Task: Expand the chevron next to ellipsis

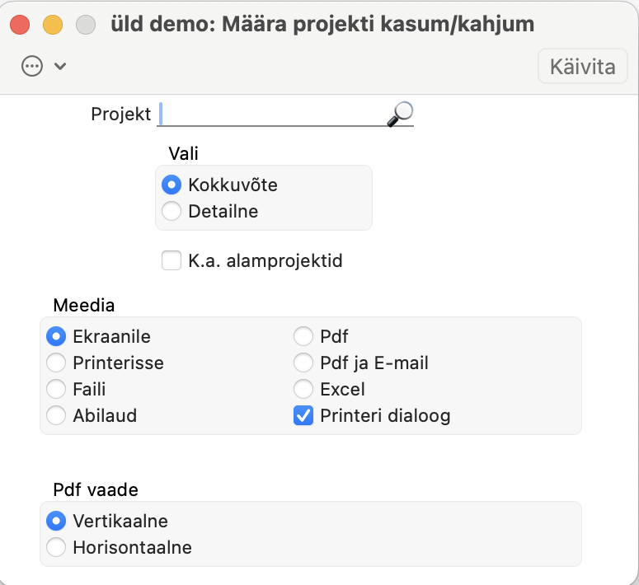Action: [x=59, y=67]
